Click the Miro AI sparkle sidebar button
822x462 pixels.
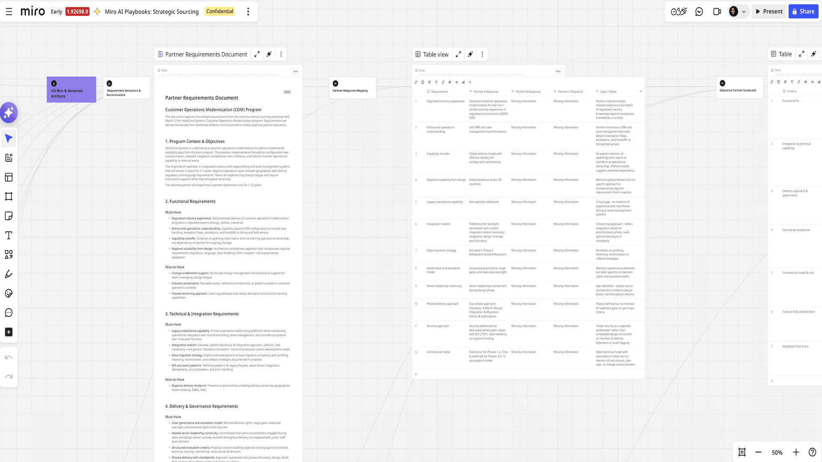[9, 113]
